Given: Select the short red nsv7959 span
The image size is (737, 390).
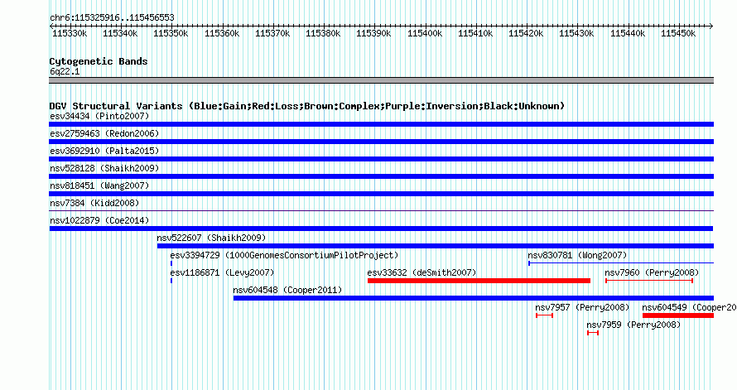Looking at the screenshot, I should (593, 333).
